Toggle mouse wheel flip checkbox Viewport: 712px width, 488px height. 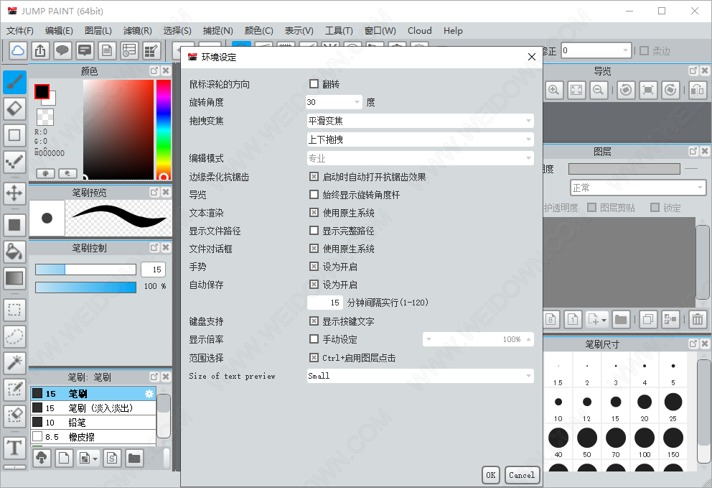(314, 83)
